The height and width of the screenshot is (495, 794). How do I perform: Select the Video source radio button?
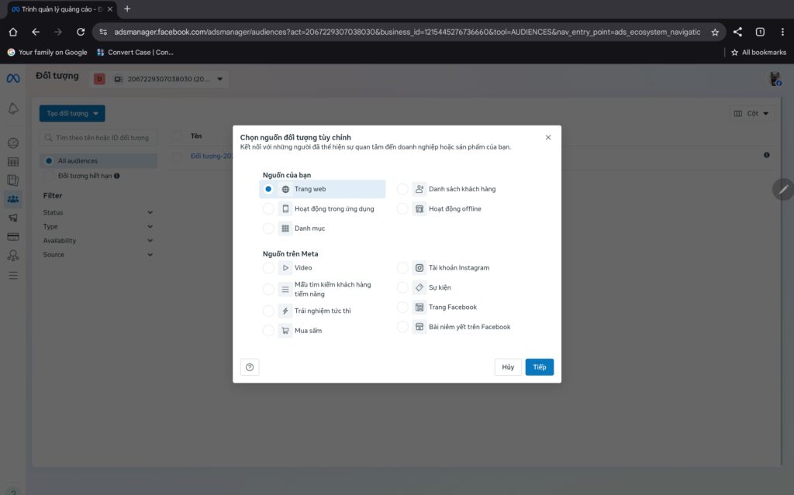pos(268,268)
